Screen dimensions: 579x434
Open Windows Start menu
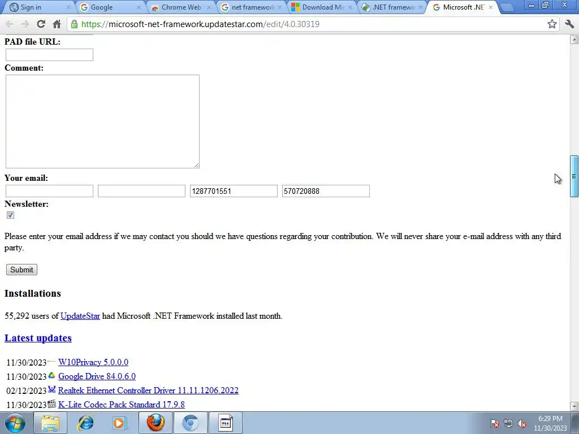(15, 423)
